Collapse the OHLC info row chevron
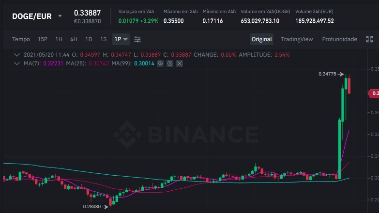 click(x=16, y=55)
